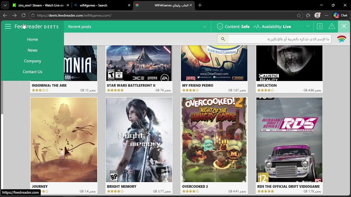
Task: Click the search magnifier button
Action: 223,39
